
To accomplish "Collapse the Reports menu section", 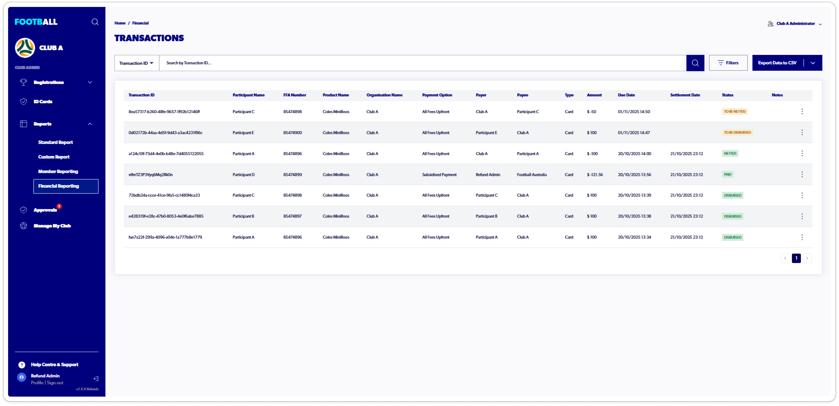I will pos(90,124).
